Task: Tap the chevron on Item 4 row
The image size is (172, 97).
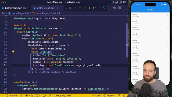Action: point(167,41)
